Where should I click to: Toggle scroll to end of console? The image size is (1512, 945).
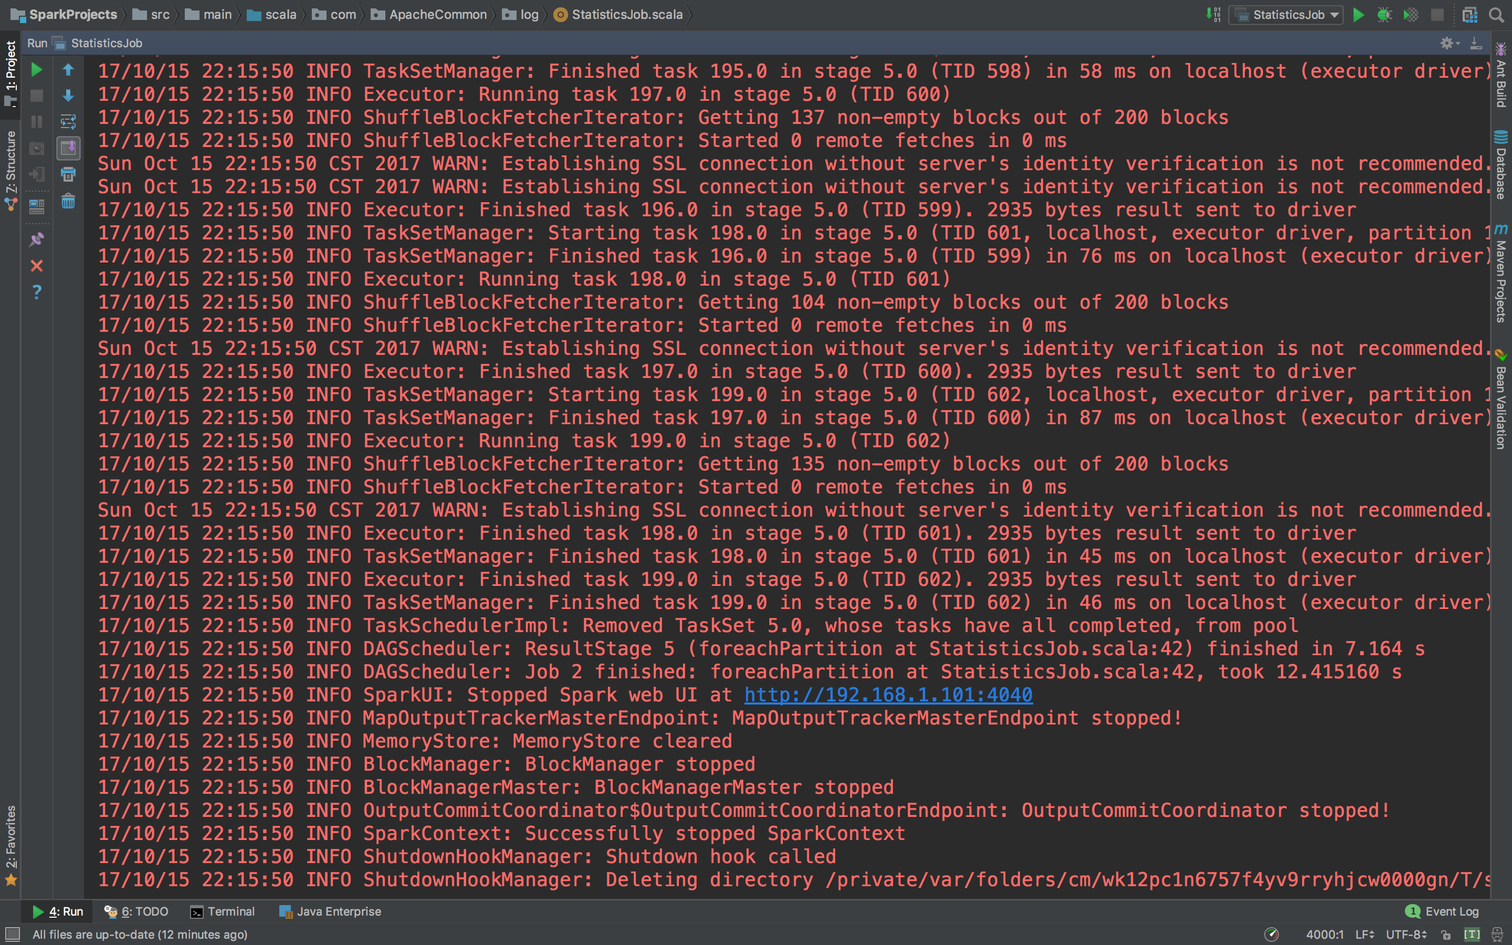click(x=68, y=148)
